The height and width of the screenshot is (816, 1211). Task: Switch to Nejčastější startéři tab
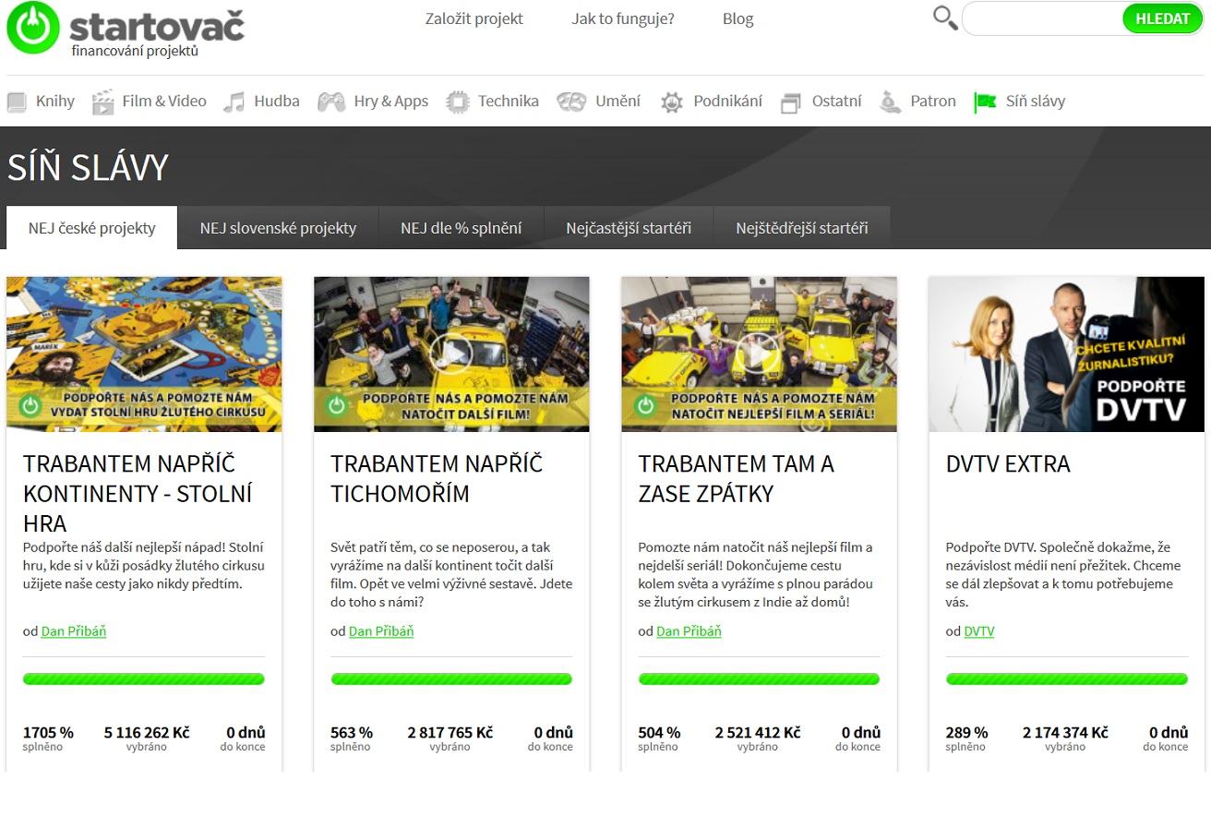tap(629, 228)
